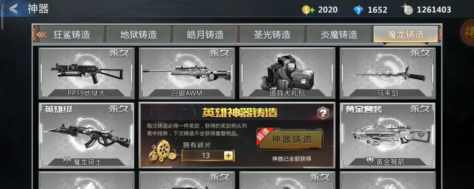
Task: Select the PP19地狱犬 weapon card
Action: click(x=86, y=73)
